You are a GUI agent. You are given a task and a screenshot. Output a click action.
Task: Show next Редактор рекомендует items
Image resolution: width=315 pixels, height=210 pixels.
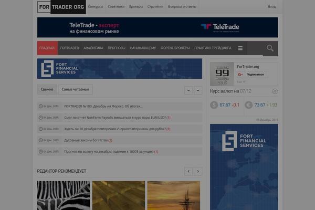pos(198,172)
